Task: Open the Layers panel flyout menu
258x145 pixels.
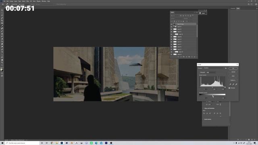Action: pyautogui.click(x=197, y=12)
